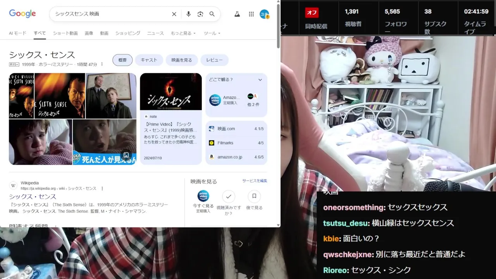Viewport: 496px width, 279px height.
Task: Open the シックス・センス red title poster
Action: 171,91
